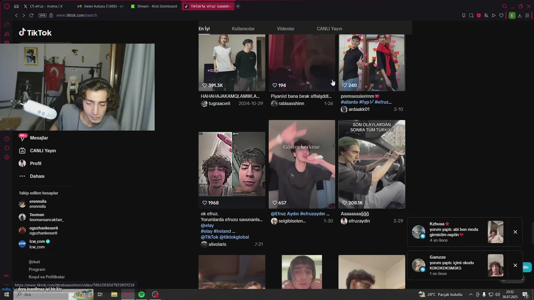Click the TikTok logo
Image resolution: width=534 pixels, height=300 pixels.
[x=35, y=32]
